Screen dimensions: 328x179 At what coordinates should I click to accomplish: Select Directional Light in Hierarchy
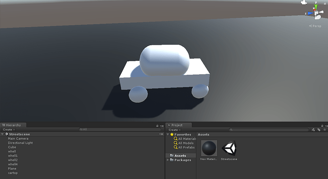[20, 143]
